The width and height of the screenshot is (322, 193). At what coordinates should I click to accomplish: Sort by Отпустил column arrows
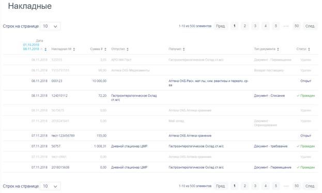coord(127,49)
